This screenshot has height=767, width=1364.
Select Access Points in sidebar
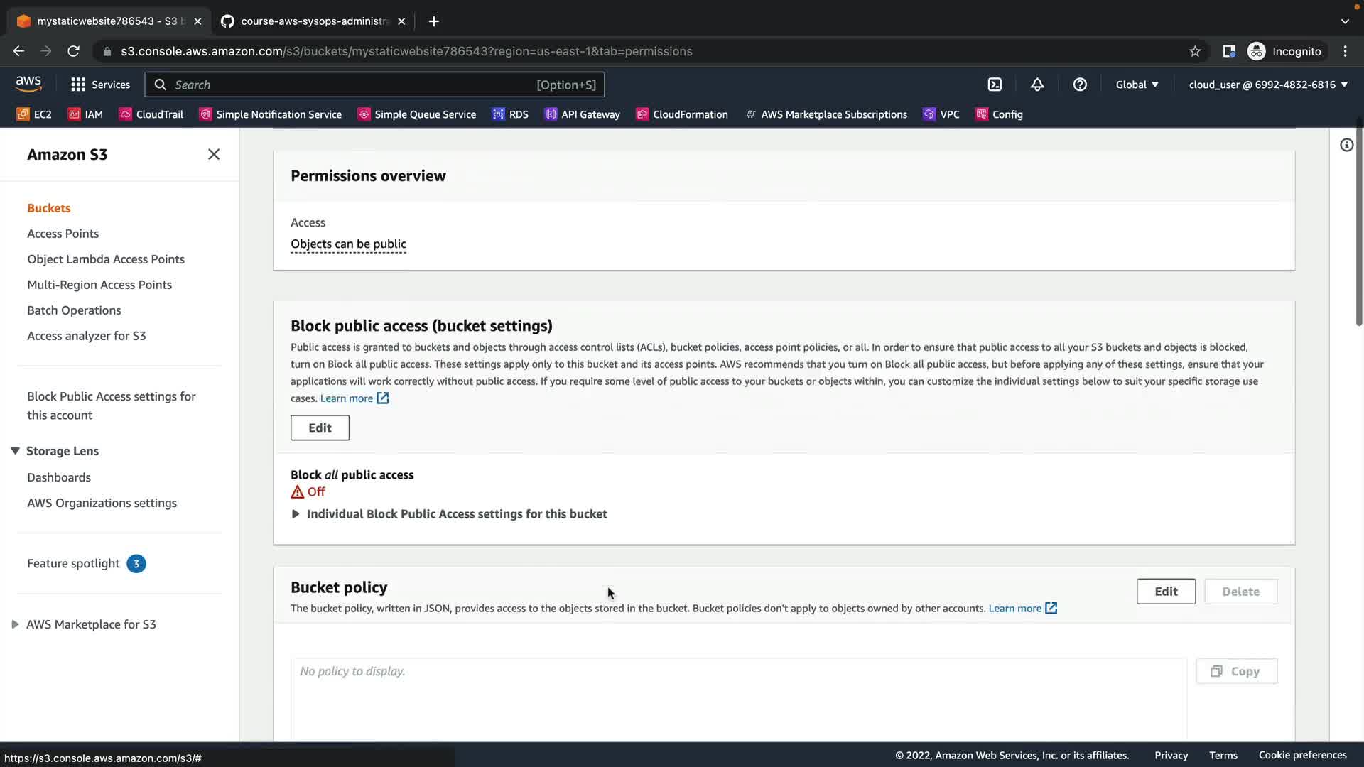click(x=63, y=234)
